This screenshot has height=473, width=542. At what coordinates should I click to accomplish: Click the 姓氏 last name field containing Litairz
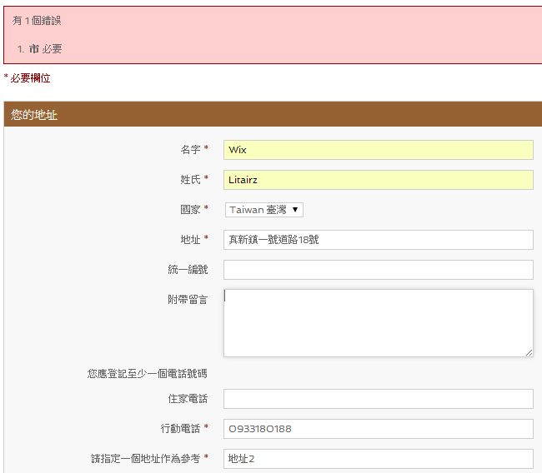click(x=379, y=180)
